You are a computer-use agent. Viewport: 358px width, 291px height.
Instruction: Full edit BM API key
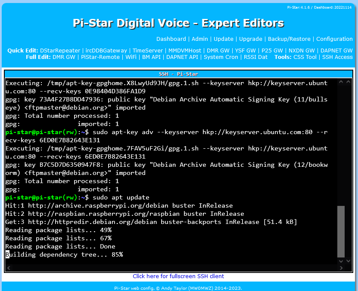click(151, 57)
